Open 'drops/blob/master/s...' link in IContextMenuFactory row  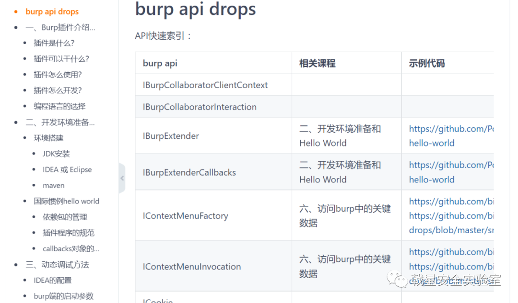451,230
